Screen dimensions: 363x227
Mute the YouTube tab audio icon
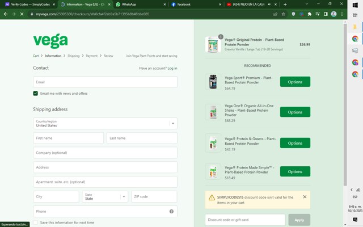(269, 4)
